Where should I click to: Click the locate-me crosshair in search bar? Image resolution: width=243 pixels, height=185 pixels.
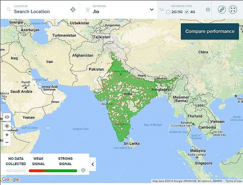click(x=73, y=9)
